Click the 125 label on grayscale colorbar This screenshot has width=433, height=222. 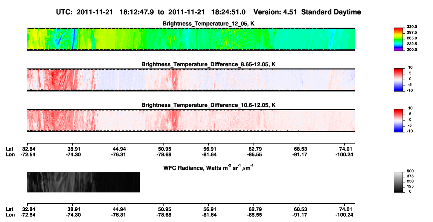click(410, 186)
